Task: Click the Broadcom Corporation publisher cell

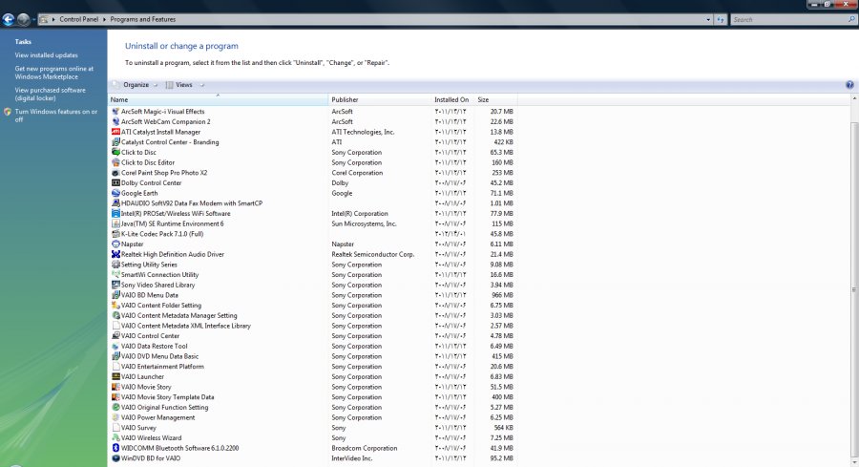Action: coord(365,448)
